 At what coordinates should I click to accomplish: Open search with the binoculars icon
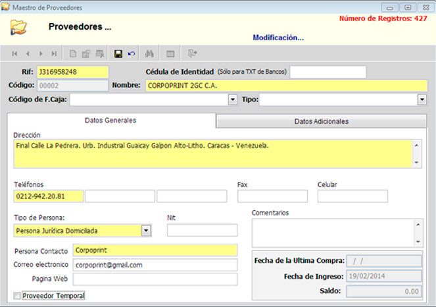(149, 53)
